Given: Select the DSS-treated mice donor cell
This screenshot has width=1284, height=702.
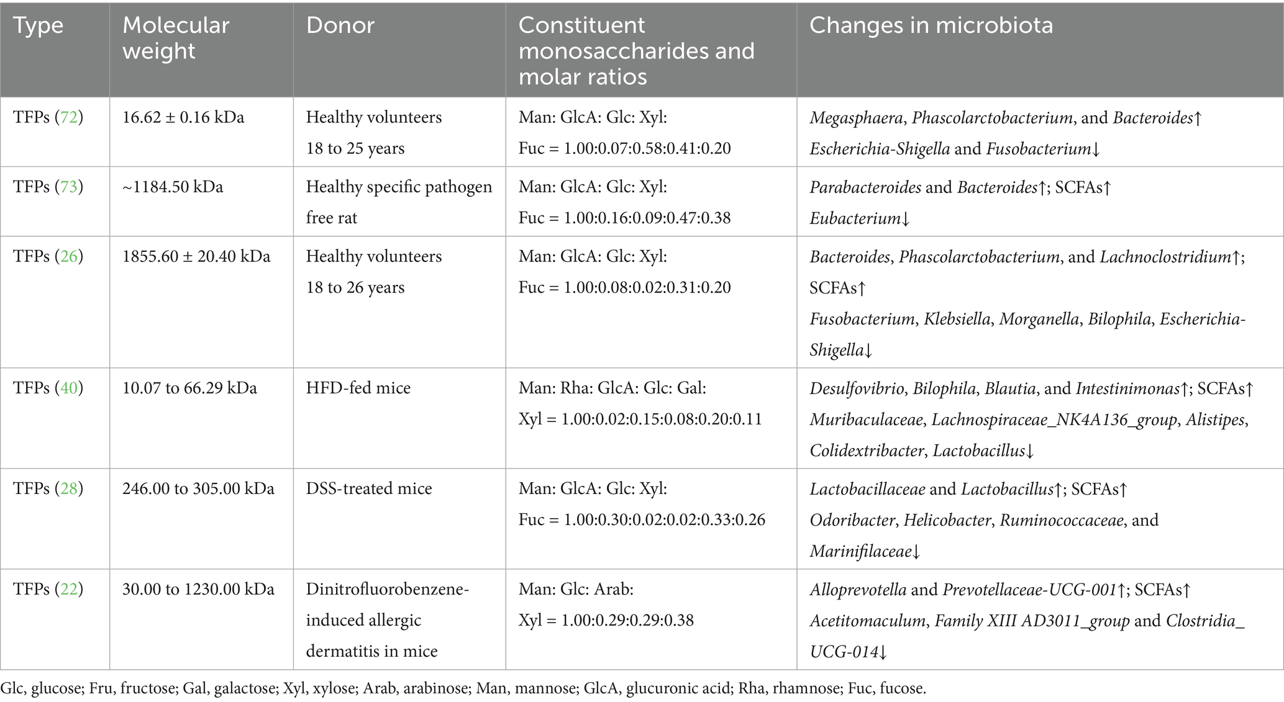Looking at the screenshot, I should tap(369, 488).
